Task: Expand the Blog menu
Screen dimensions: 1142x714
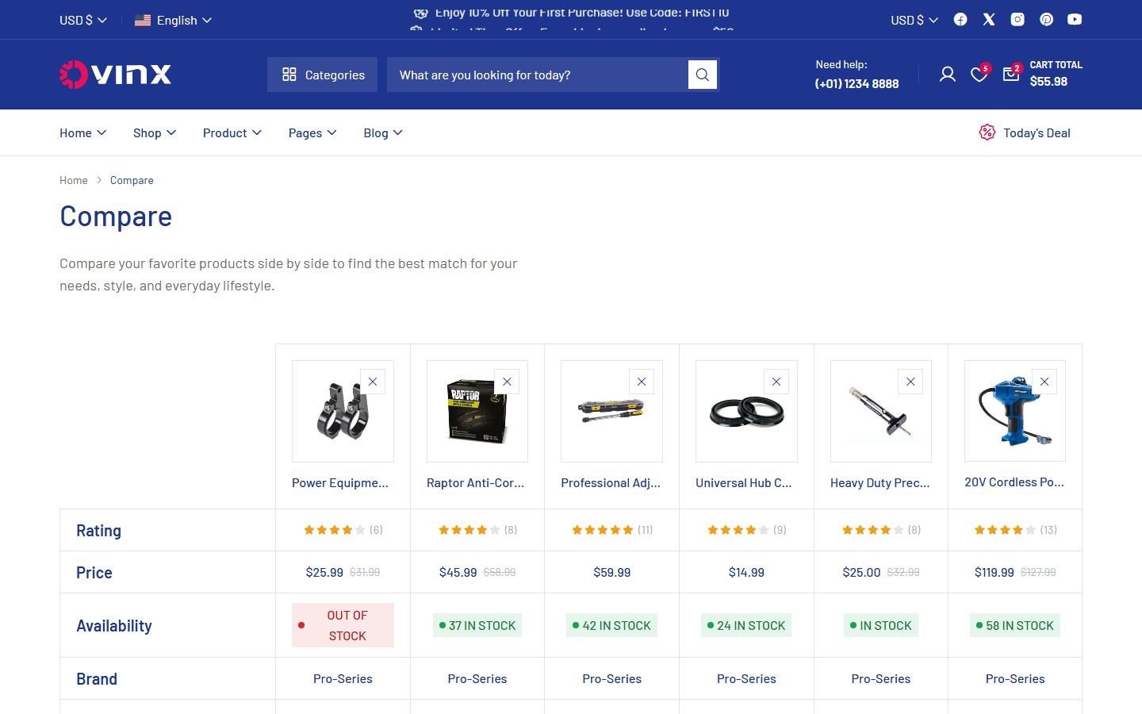Action: (x=383, y=133)
